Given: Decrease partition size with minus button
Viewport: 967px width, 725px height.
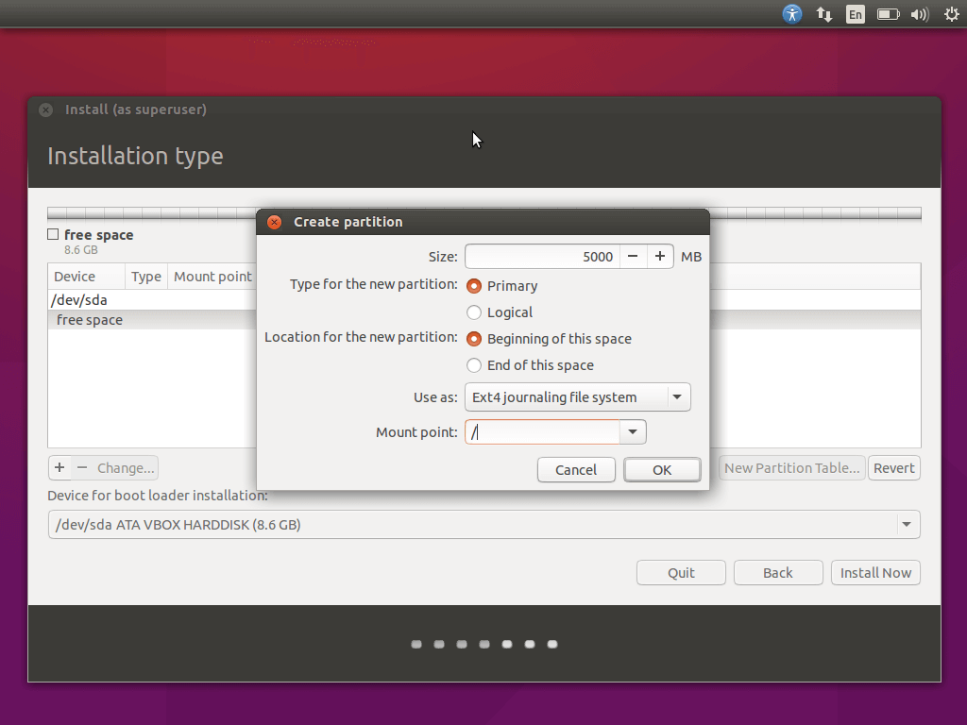Looking at the screenshot, I should [633, 257].
